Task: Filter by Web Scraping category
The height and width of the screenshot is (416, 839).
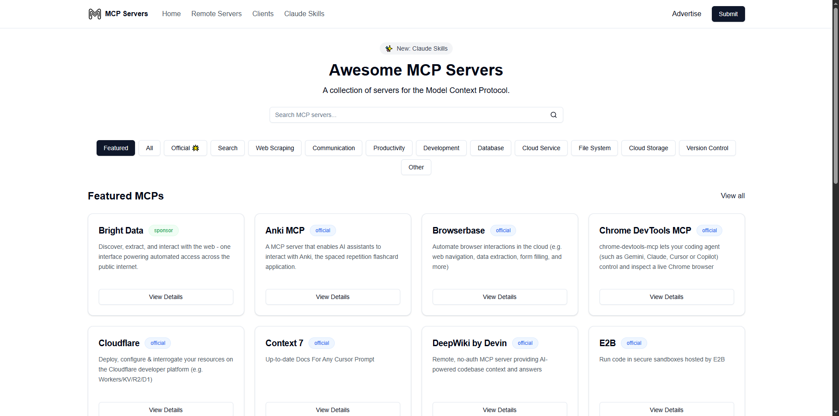Action: click(x=274, y=148)
